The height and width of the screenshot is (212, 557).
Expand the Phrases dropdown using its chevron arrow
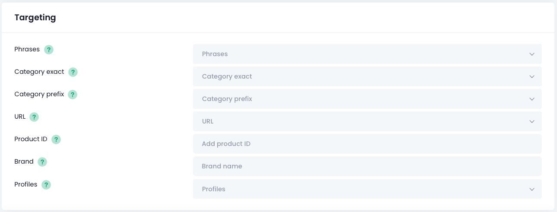tap(532, 54)
